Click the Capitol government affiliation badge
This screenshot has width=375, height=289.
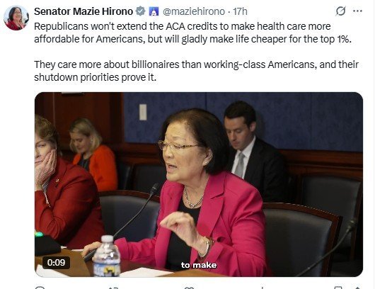(154, 11)
